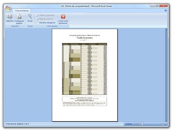Click the zoom out minus button

point(143,124)
